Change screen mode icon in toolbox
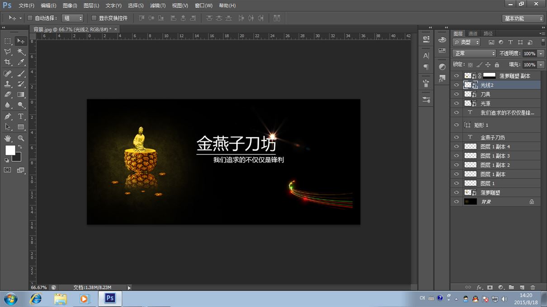Screen dimensions: 547x307 21,170
